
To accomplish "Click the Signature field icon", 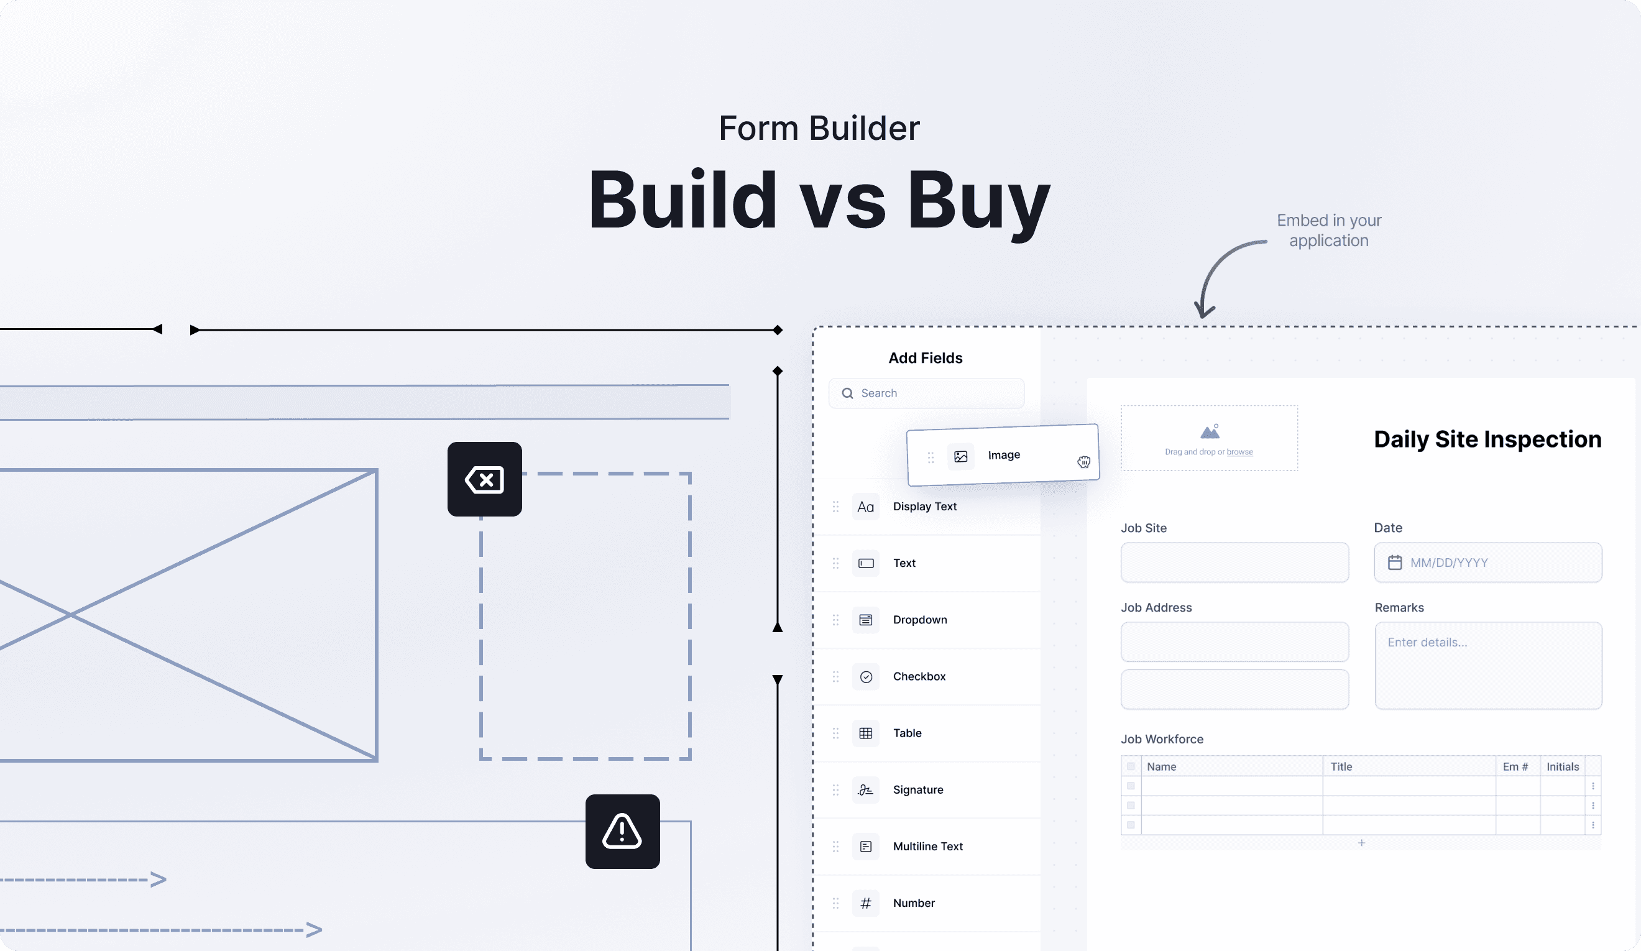I will pos(866,789).
